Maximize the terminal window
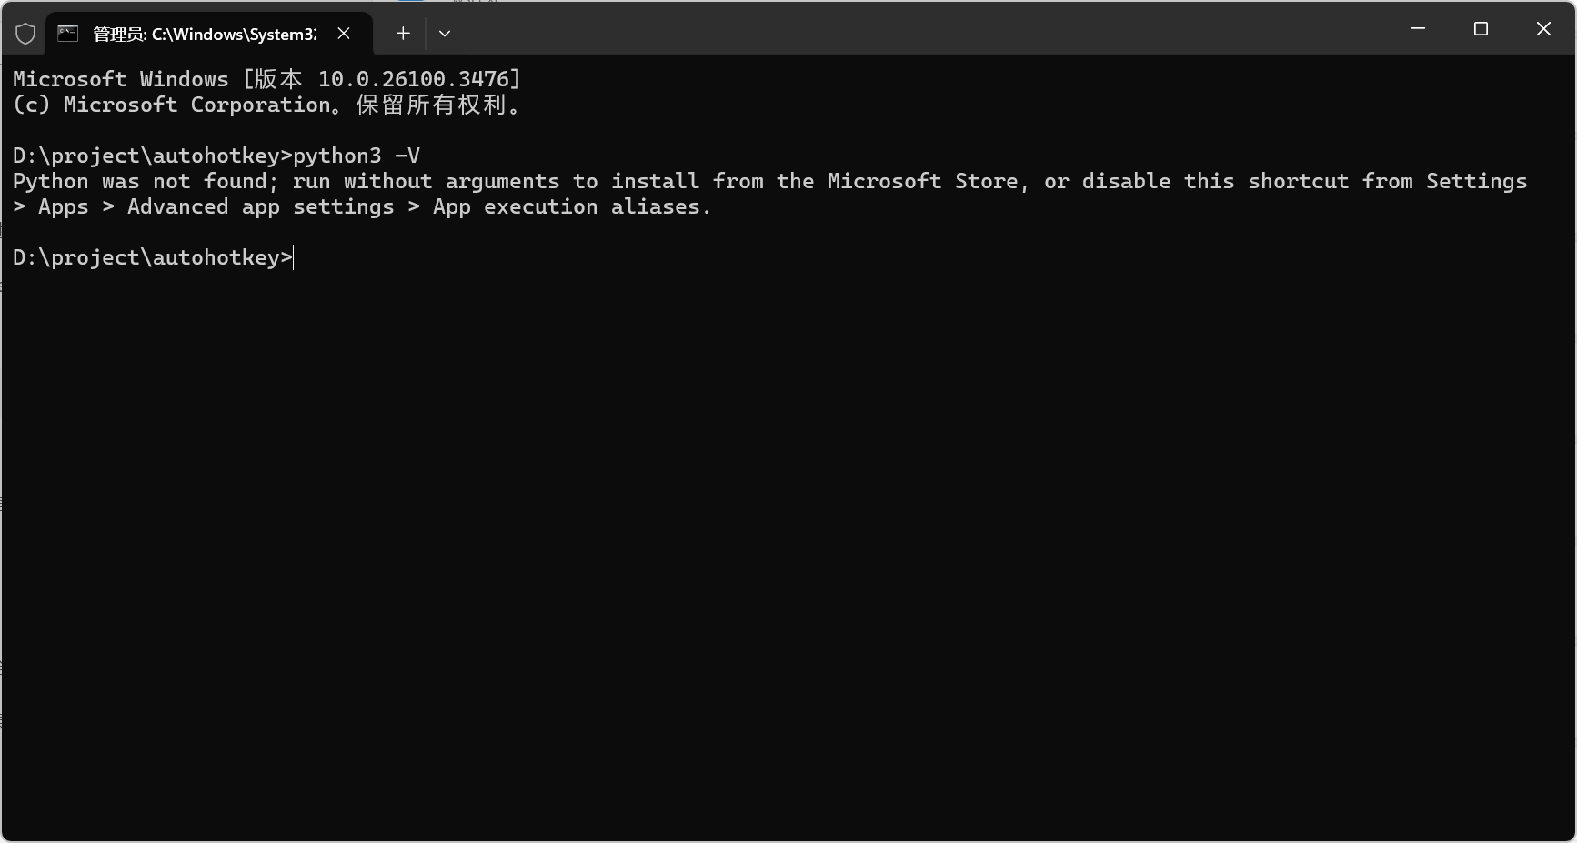This screenshot has height=843, width=1577. [1481, 29]
